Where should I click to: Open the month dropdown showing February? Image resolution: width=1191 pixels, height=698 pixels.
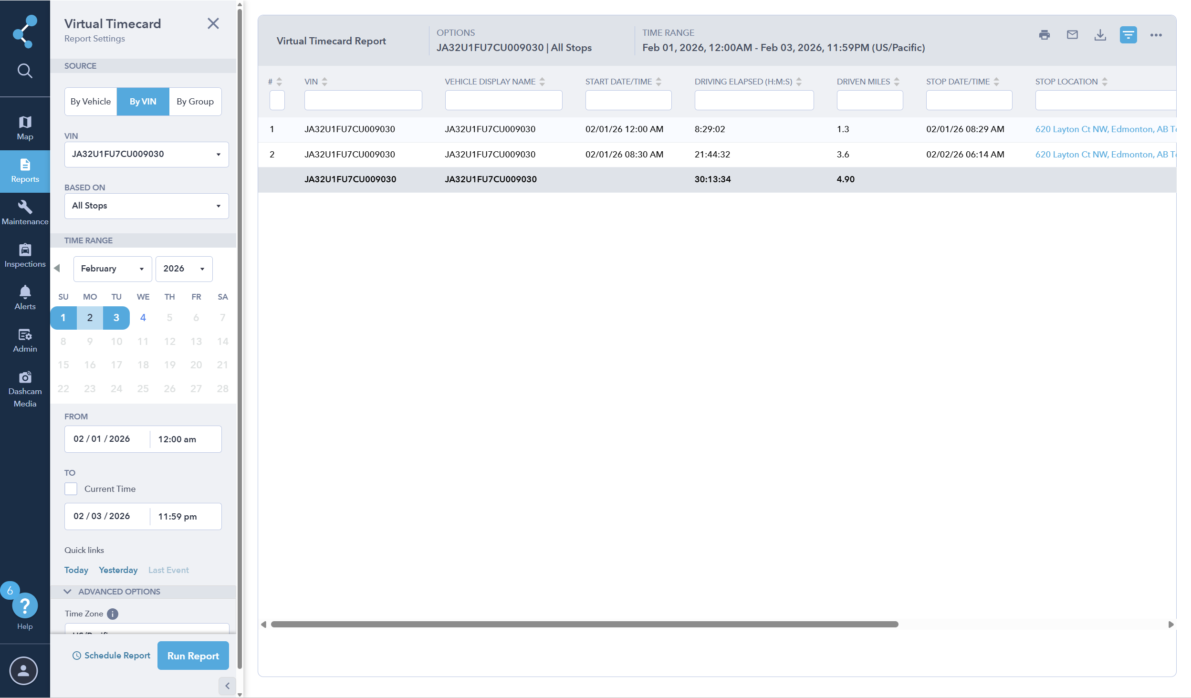pos(113,269)
